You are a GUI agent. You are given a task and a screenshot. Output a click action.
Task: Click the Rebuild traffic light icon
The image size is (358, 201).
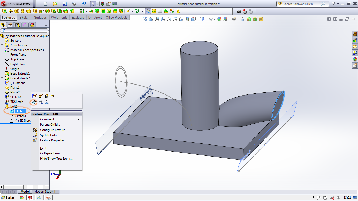[x=102, y=4]
